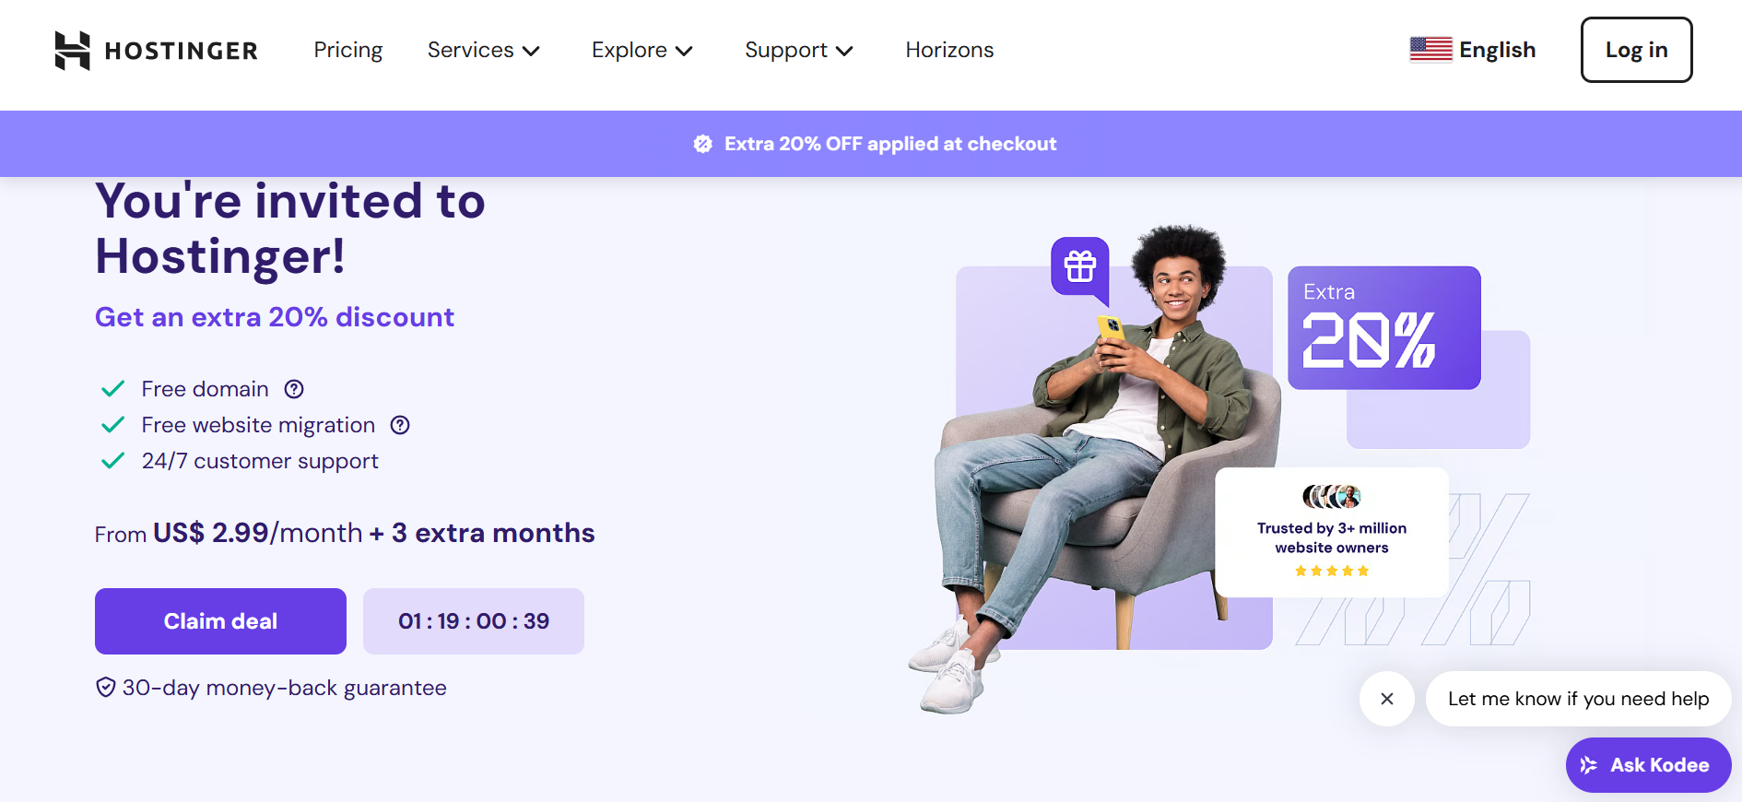
Task: Click the Free domain help icon
Action: [294, 389]
